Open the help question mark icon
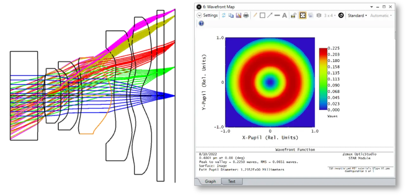Image resolution: width=405 pixels, height=195 pixels. [x=201, y=24]
